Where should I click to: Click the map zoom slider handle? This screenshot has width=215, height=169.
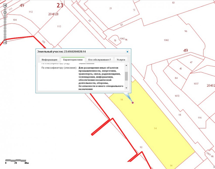pos(5,12)
